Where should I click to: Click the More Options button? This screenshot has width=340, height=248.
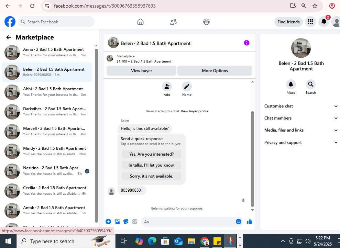215,71
